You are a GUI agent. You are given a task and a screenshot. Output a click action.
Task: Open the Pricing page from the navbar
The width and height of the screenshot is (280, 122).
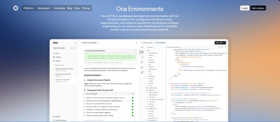tap(86, 8)
